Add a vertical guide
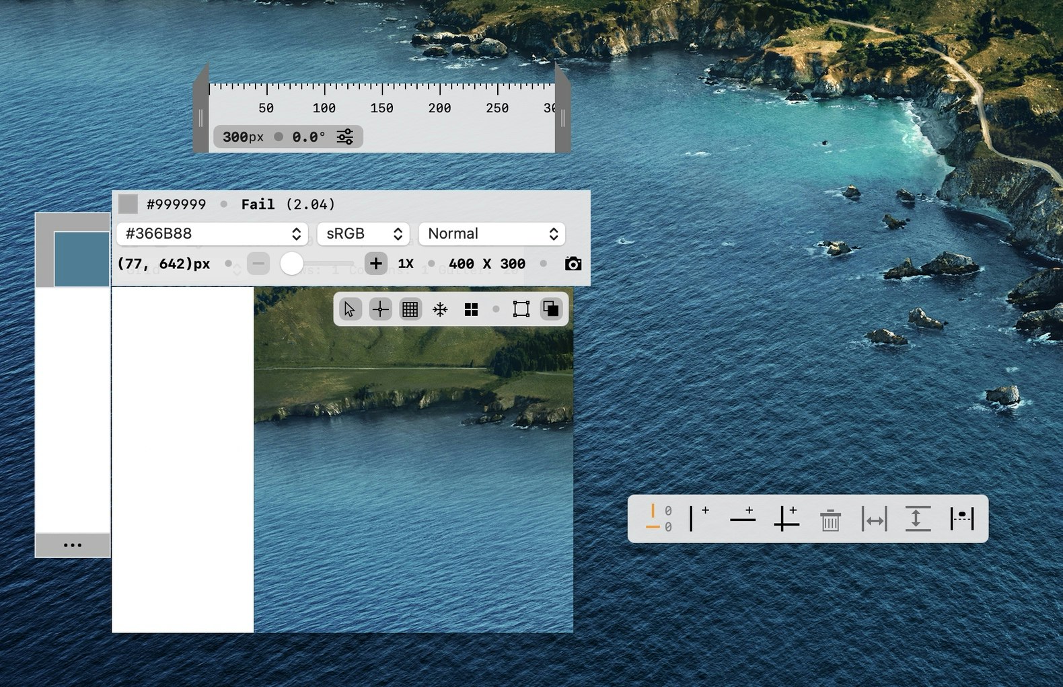Viewport: 1063px width, 687px height. [699, 518]
